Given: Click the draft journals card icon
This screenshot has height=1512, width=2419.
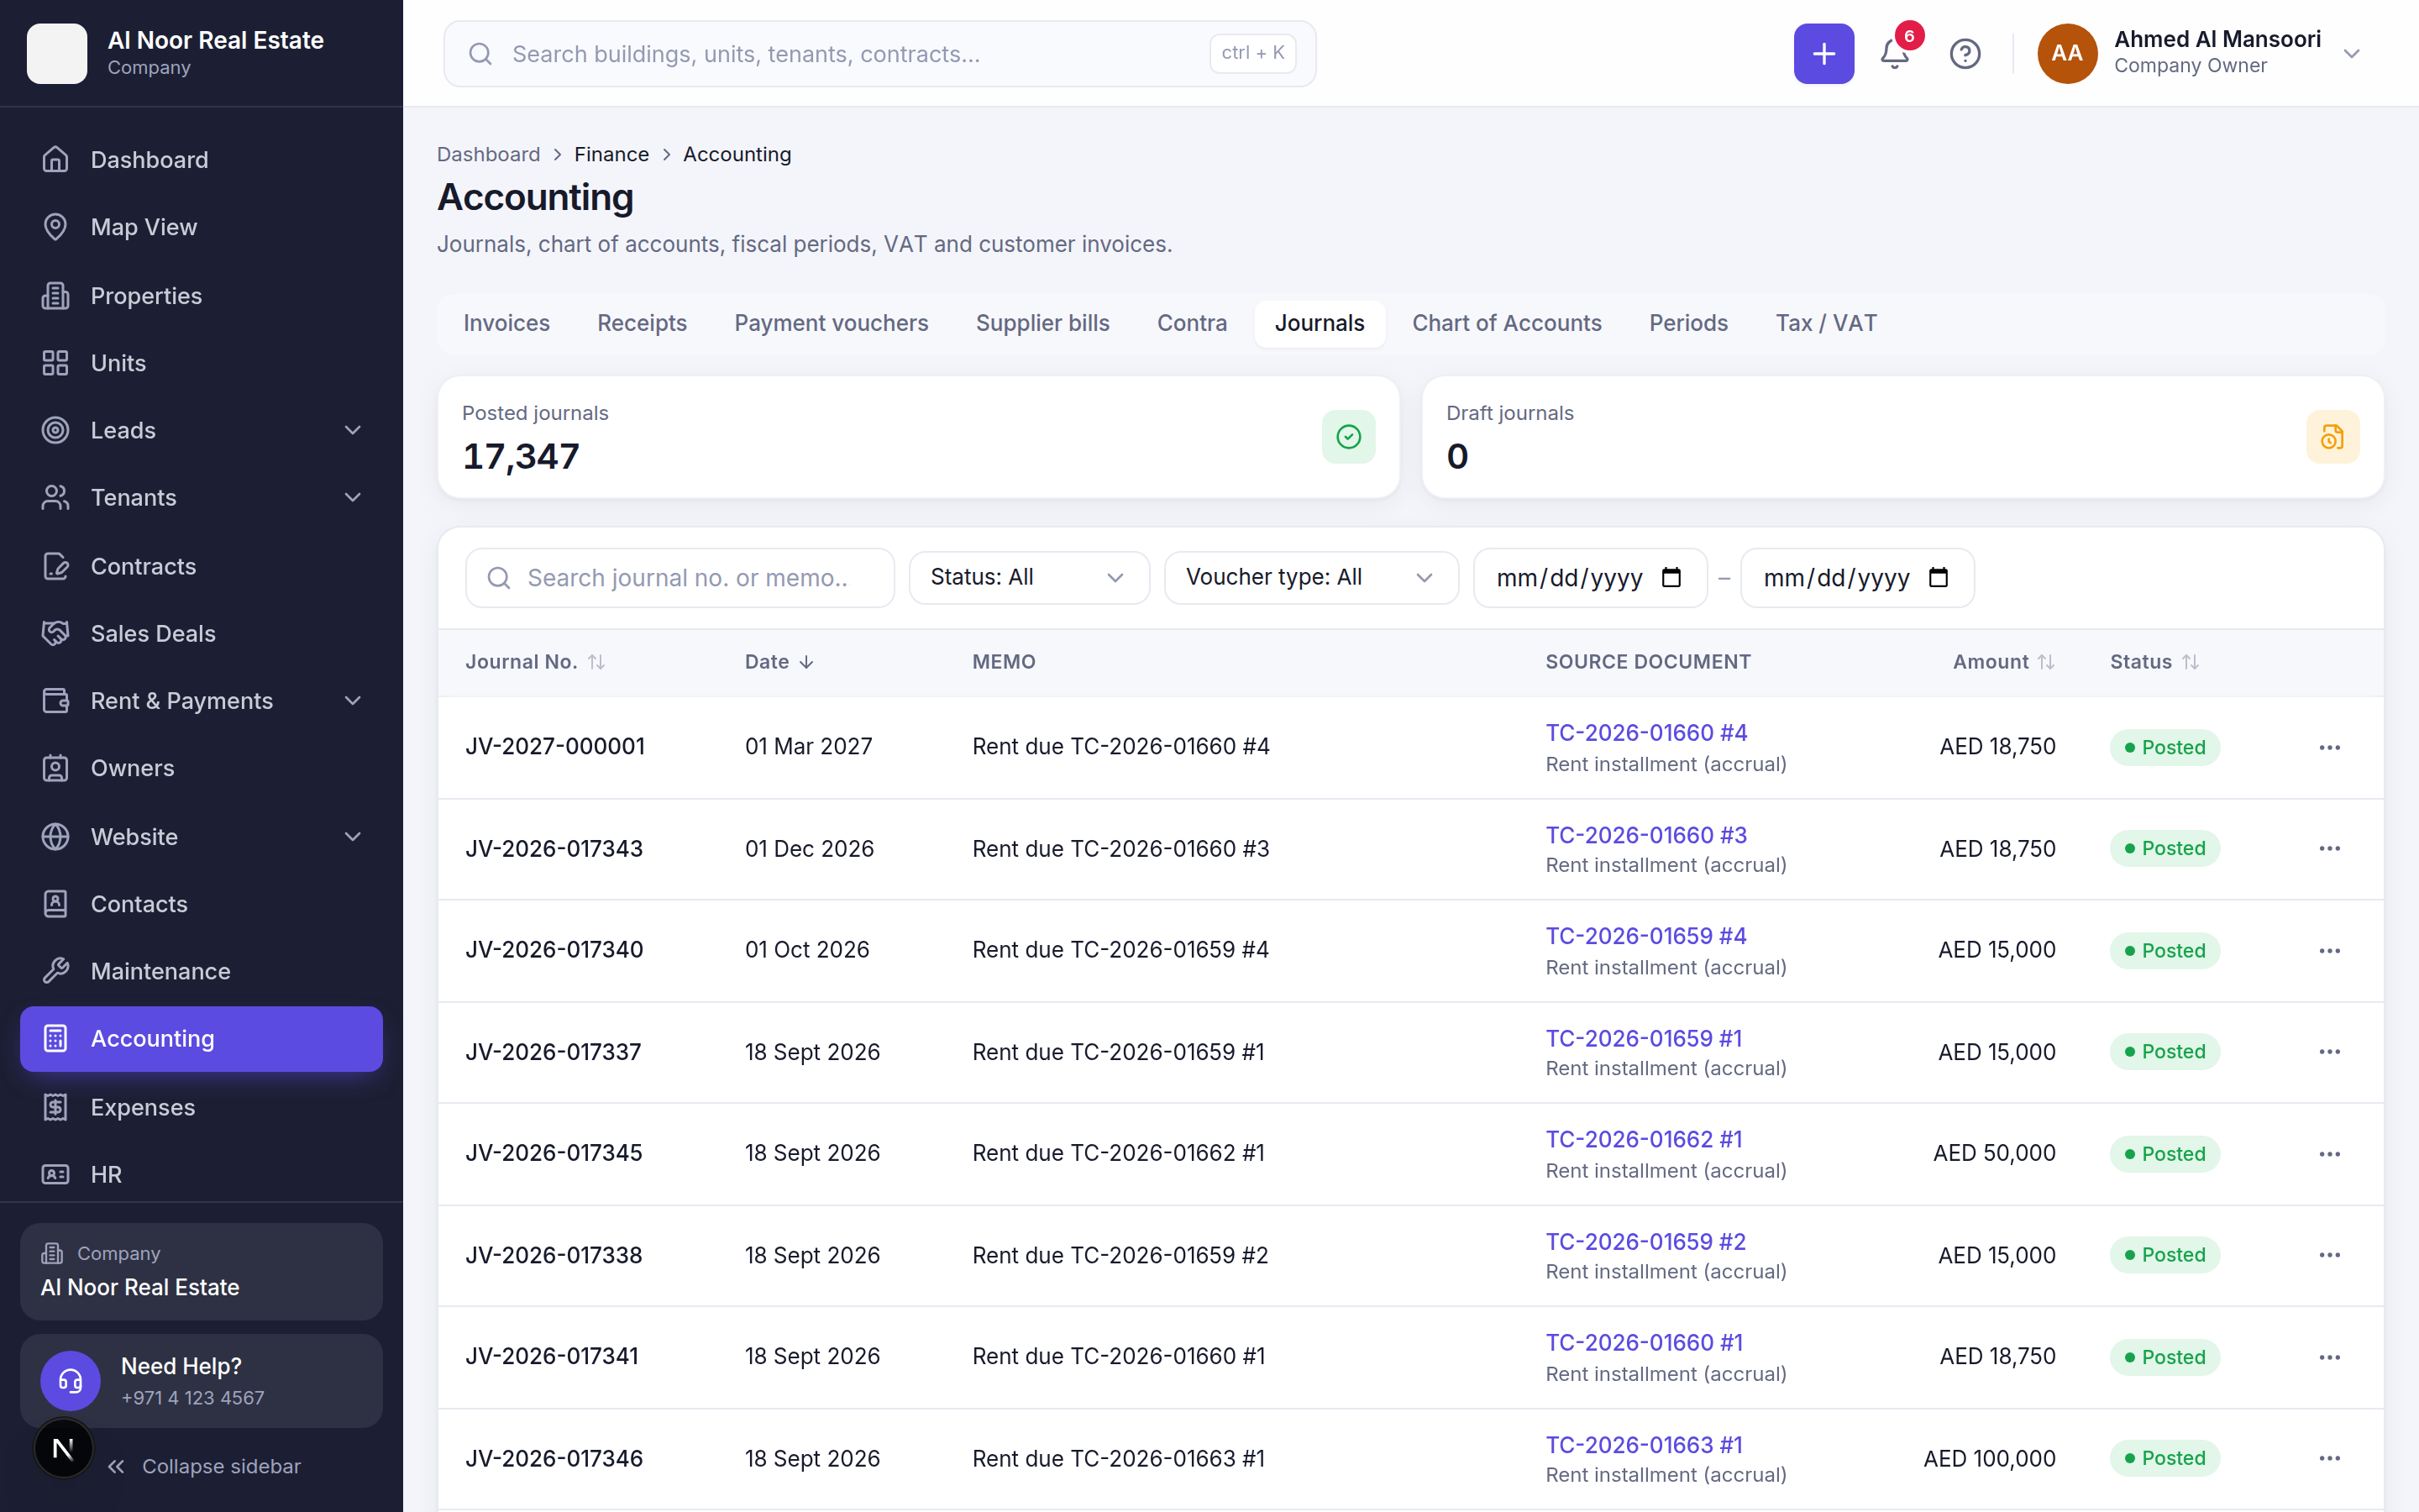Looking at the screenshot, I should pos(2332,437).
